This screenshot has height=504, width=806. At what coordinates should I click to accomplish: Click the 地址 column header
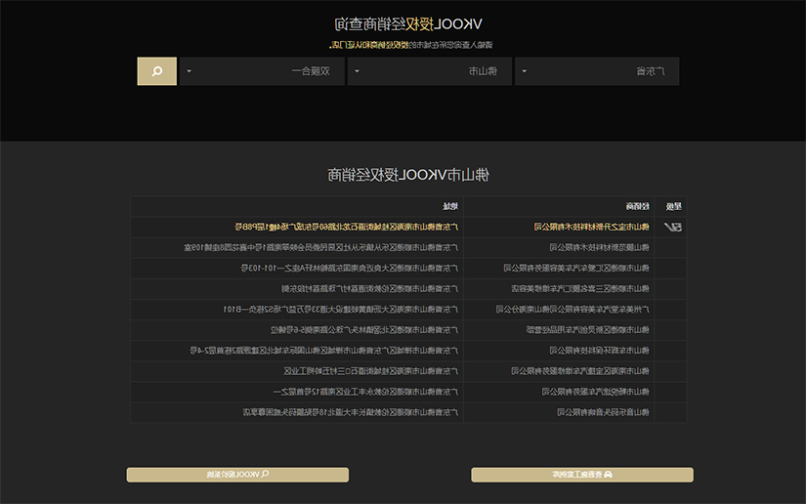[x=450, y=206]
